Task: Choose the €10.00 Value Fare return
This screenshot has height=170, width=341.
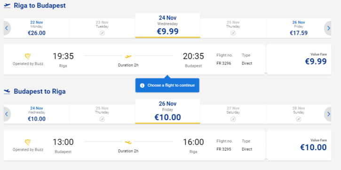Action: tap(298, 145)
